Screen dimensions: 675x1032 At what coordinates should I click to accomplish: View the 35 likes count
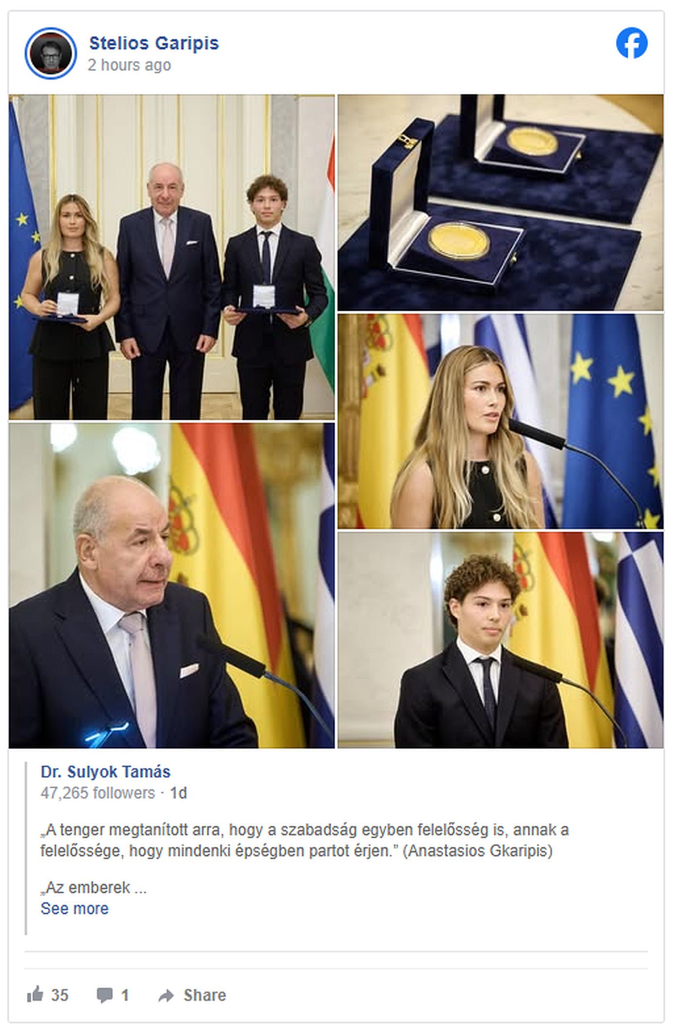[x=60, y=995]
